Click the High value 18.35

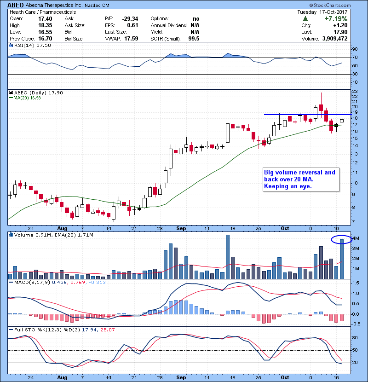coord(45,25)
